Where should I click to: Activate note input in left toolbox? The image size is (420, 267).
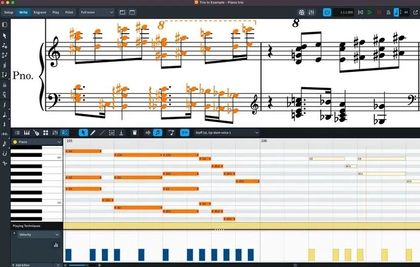pos(5,46)
